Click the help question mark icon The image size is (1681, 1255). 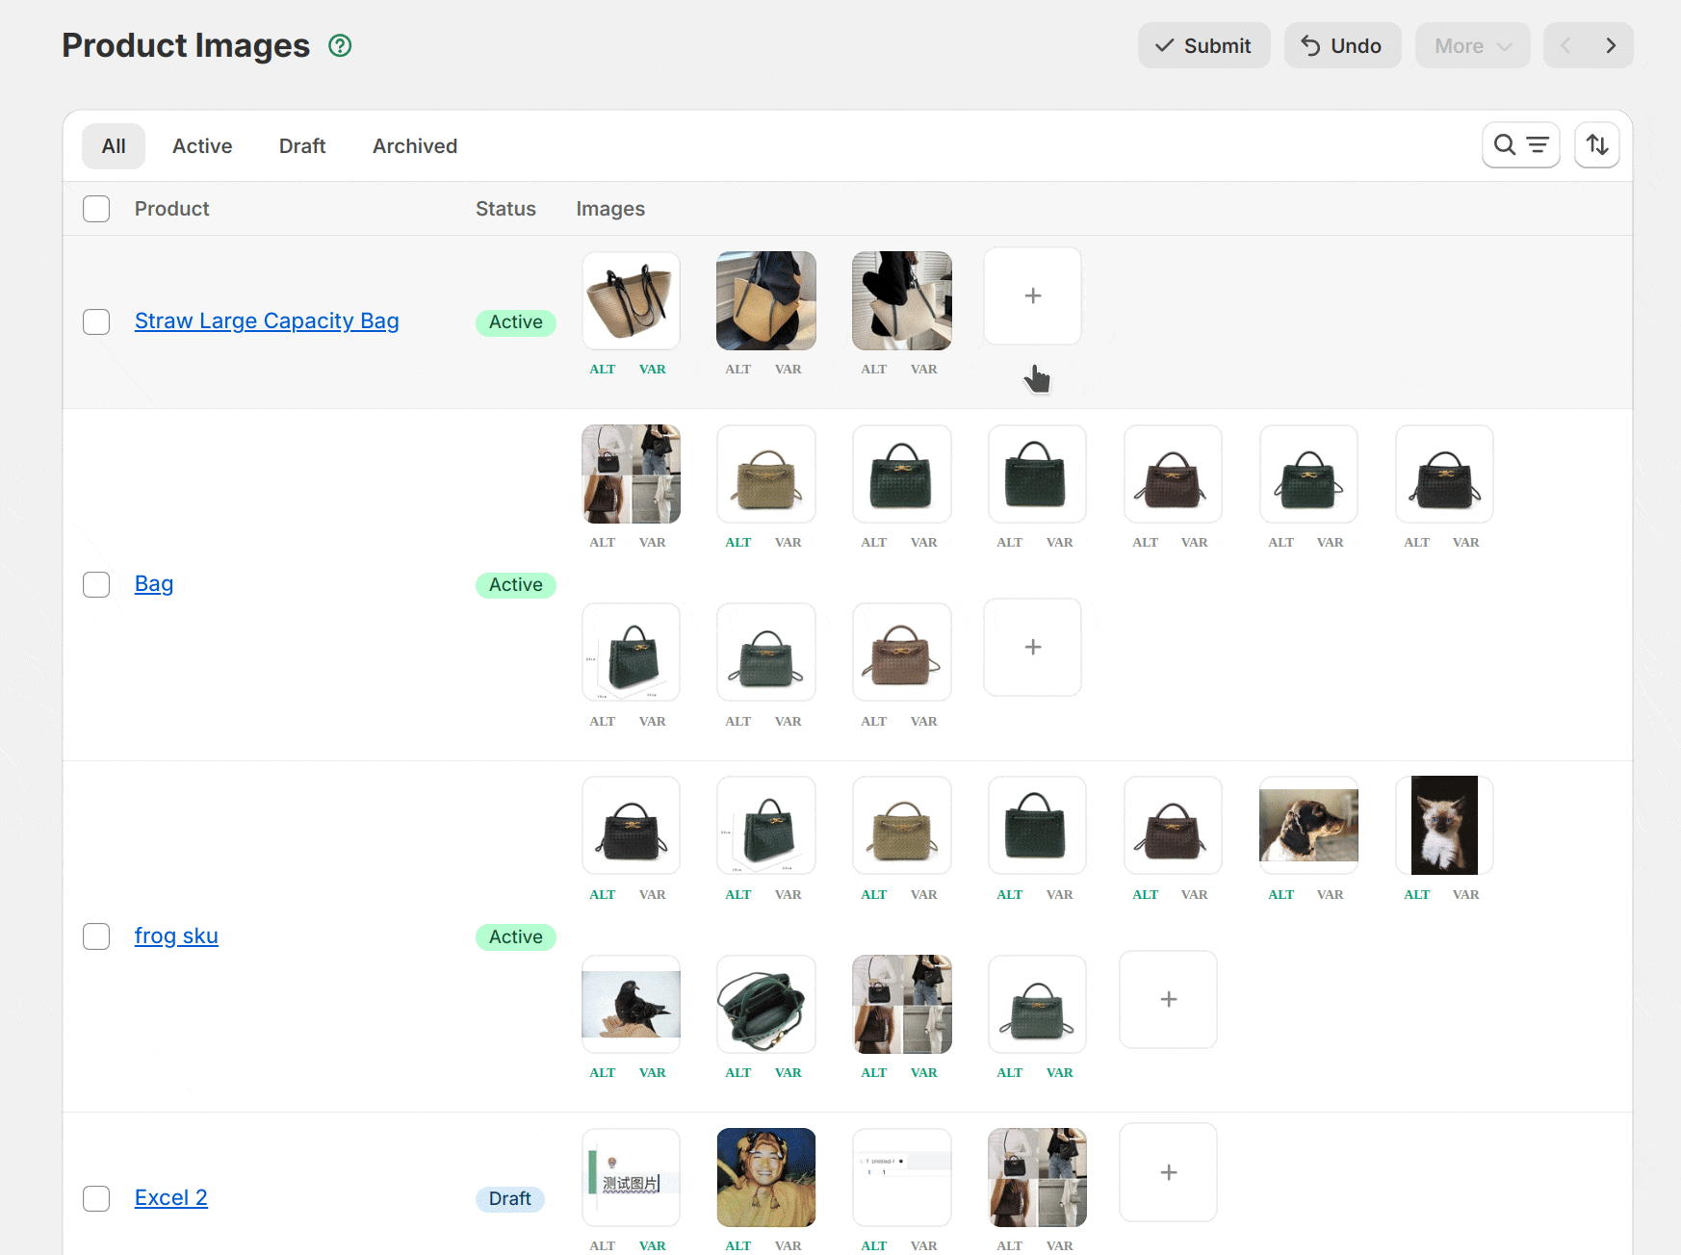[x=340, y=45]
